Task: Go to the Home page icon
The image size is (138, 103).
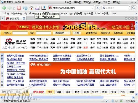Action: coord(31,8)
